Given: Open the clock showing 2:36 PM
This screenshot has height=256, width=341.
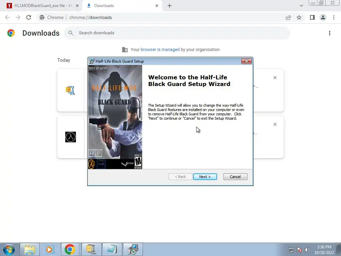Looking at the screenshot, I should tap(324, 250).
